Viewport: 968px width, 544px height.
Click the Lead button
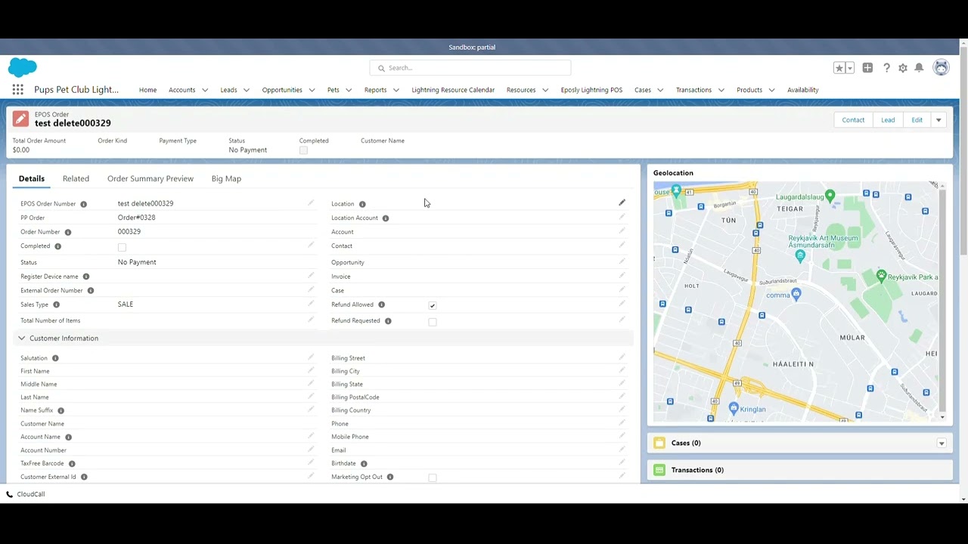tap(888, 120)
